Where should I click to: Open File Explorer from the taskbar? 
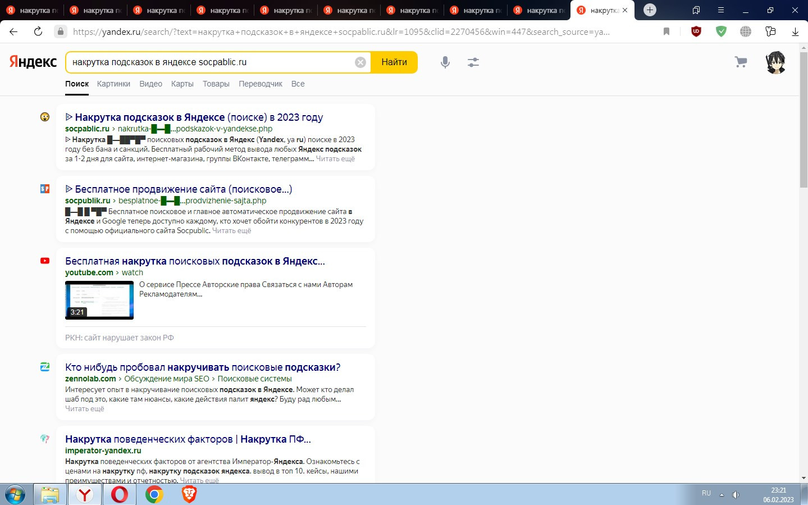click(x=50, y=494)
